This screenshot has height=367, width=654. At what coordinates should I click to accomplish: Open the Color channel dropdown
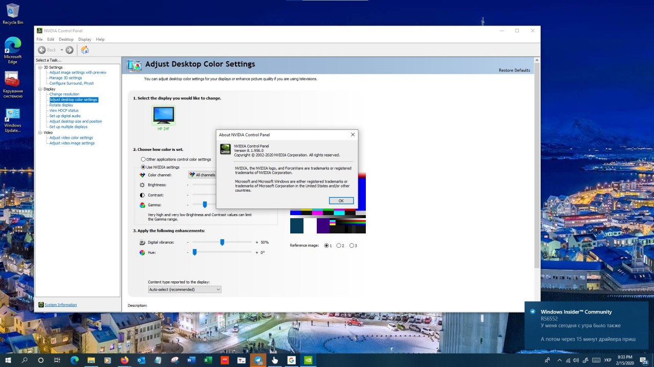[202, 175]
